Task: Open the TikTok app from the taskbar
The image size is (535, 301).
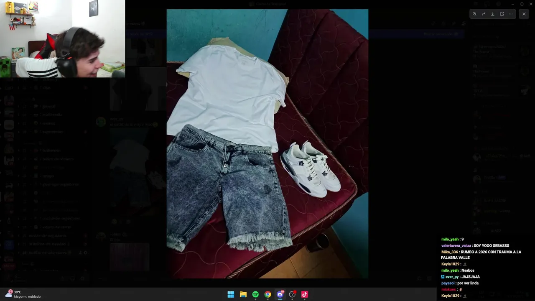Action: pos(305,294)
